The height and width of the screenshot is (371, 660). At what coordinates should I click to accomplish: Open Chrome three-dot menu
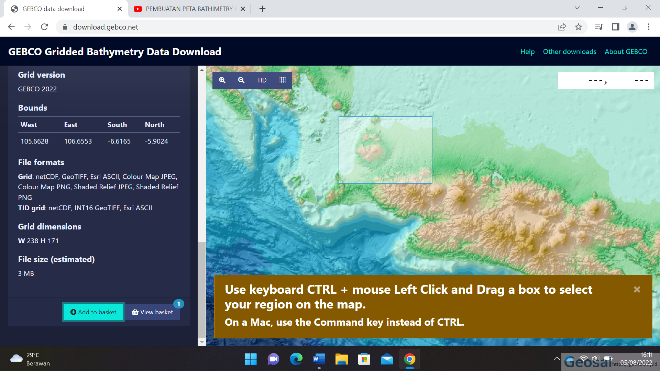pos(649,27)
